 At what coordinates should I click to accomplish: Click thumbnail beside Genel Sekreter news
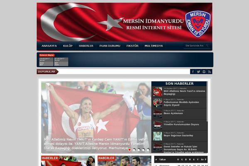coord(158,147)
